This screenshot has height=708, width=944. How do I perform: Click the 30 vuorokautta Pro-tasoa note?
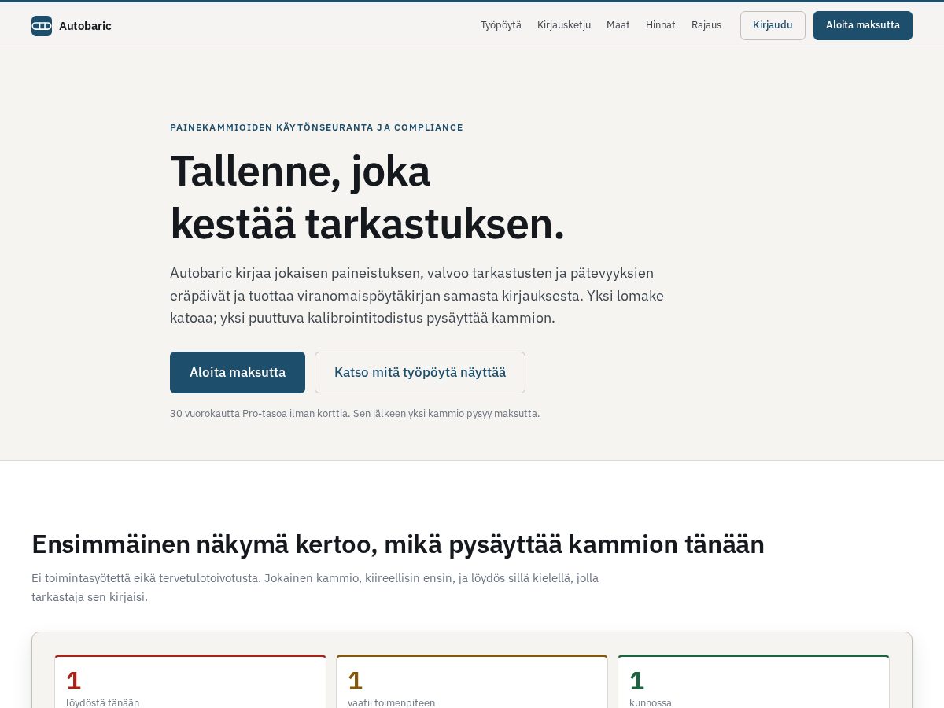[x=355, y=413]
